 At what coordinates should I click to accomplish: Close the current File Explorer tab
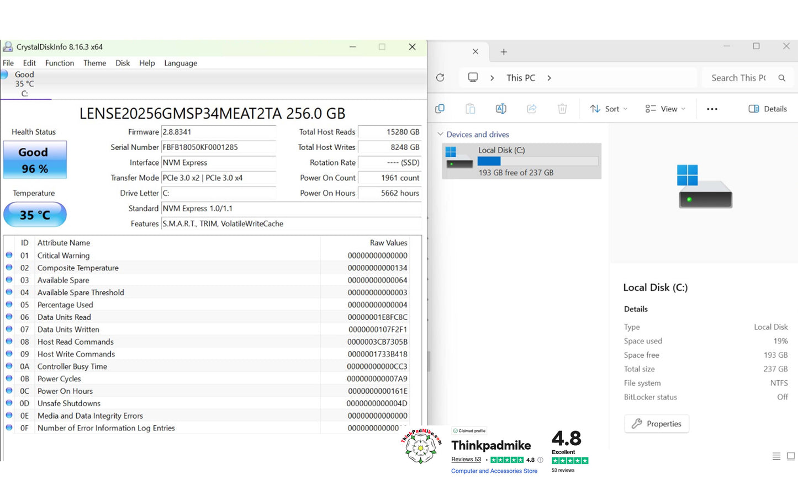tap(475, 51)
